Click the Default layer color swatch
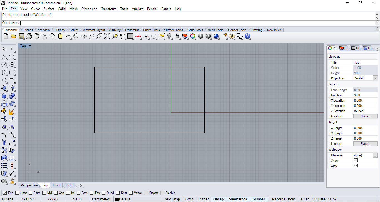This screenshot has height=202, width=380. (117, 199)
